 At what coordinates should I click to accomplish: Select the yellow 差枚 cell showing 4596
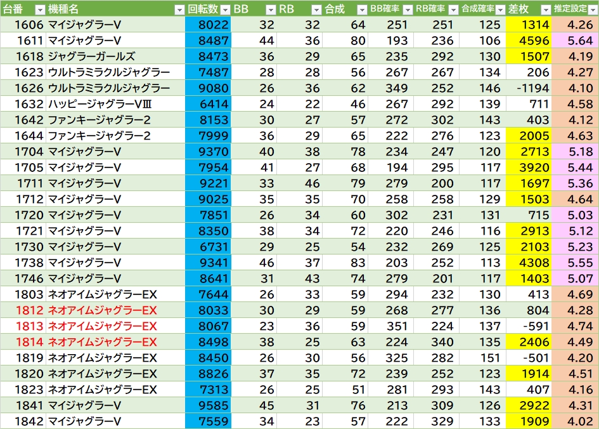529,41
